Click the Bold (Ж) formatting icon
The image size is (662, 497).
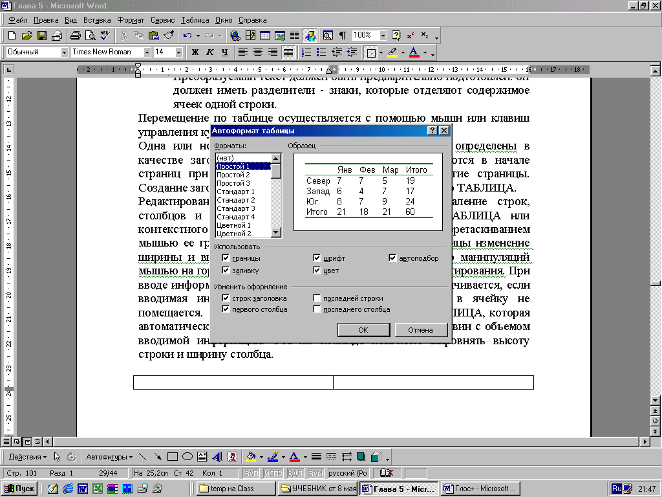[x=195, y=52]
